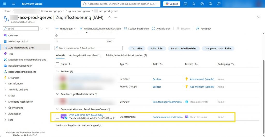Close the IAM blade with the X

[258, 17]
